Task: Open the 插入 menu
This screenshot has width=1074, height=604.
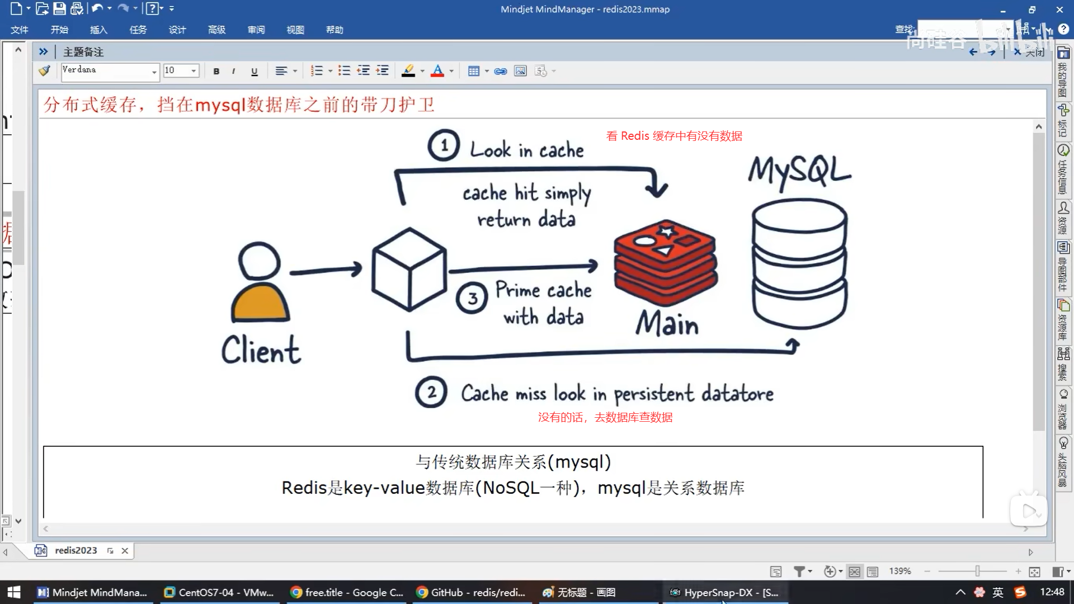Action: click(98, 30)
